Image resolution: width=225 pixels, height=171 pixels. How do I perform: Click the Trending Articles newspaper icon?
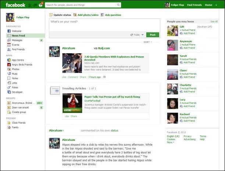pos(55,90)
